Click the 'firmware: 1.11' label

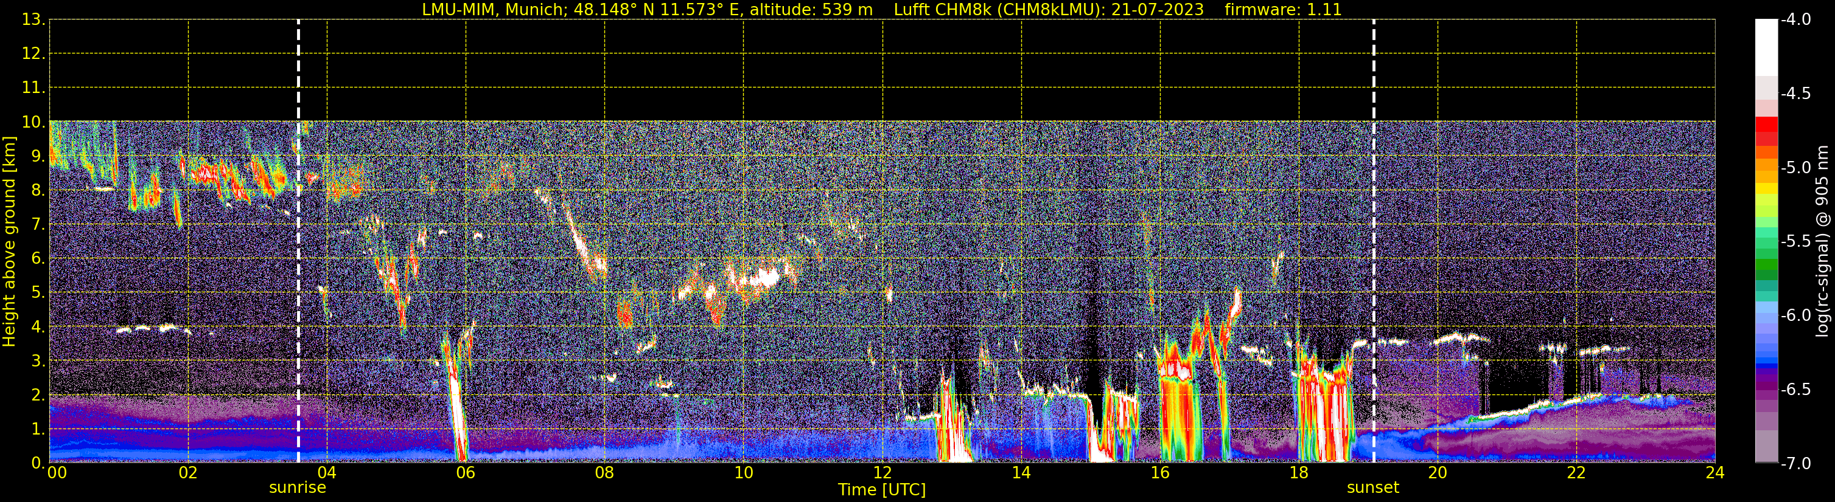click(1283, 9)
